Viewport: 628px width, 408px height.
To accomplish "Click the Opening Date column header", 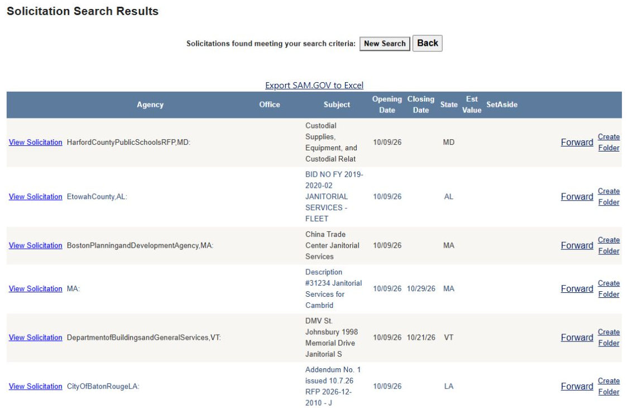I will click(387, 105).
